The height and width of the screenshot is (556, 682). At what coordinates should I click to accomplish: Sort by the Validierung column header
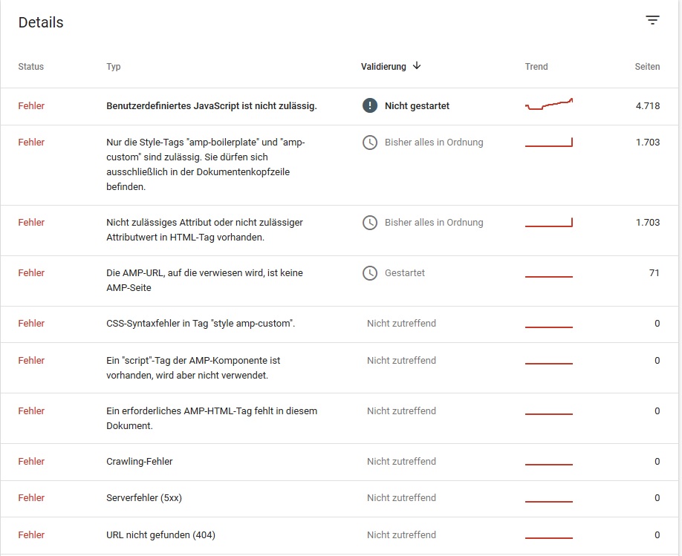(x=383, y=67)
